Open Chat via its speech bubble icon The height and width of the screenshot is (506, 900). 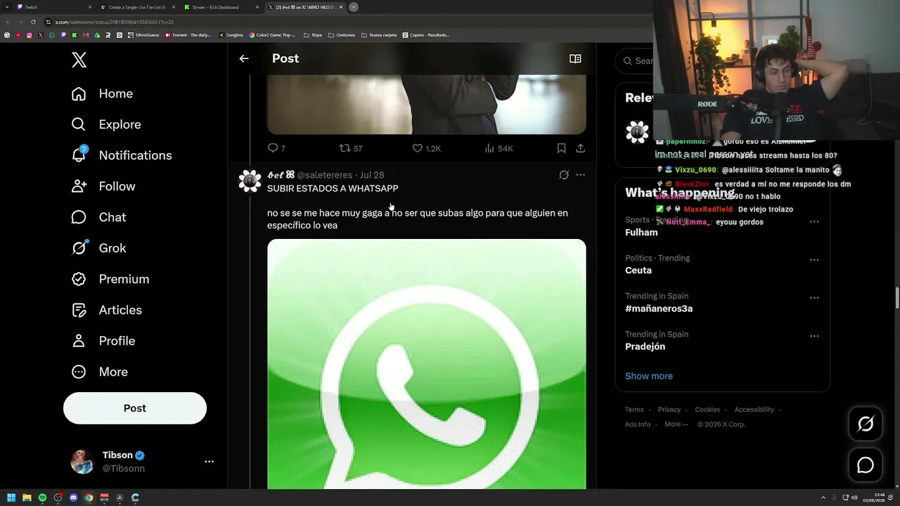[79, 217]
